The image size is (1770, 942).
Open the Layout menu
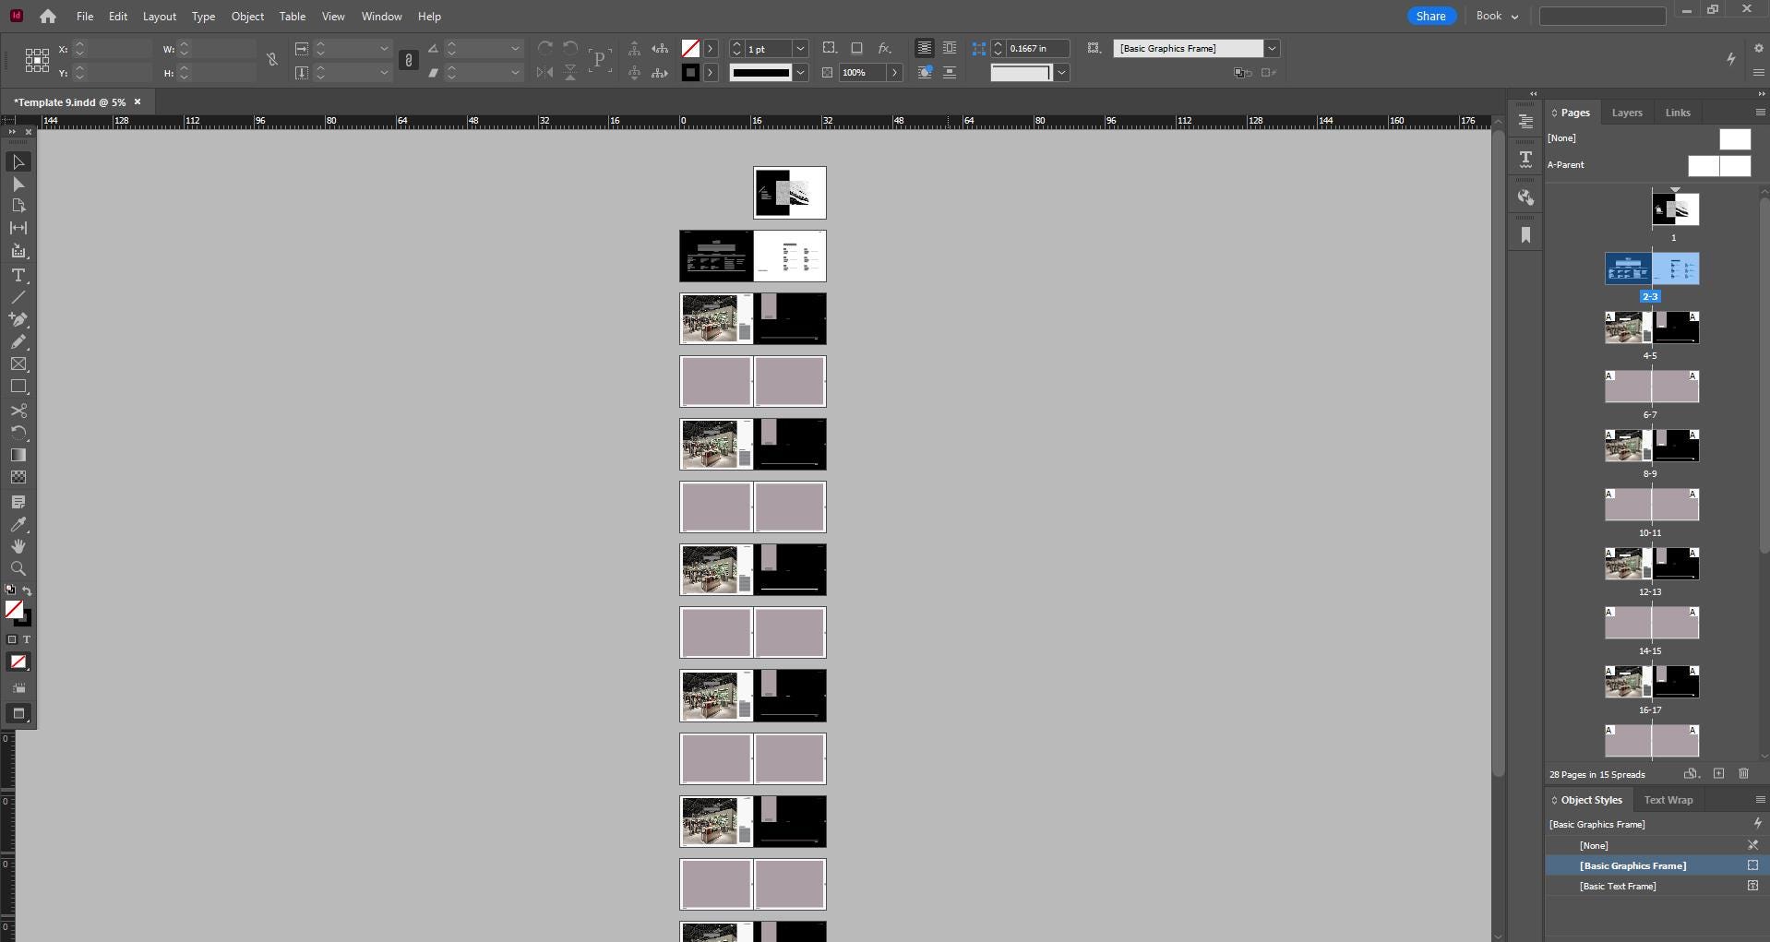[159, 17]
